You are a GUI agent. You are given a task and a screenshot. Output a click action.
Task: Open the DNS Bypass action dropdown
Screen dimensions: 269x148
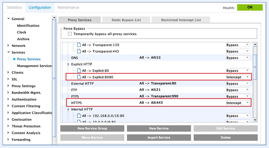238,58
